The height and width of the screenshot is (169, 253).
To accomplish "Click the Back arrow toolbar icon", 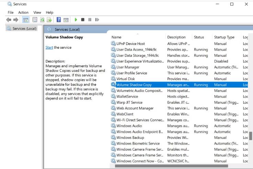I will tap(9, 20).
